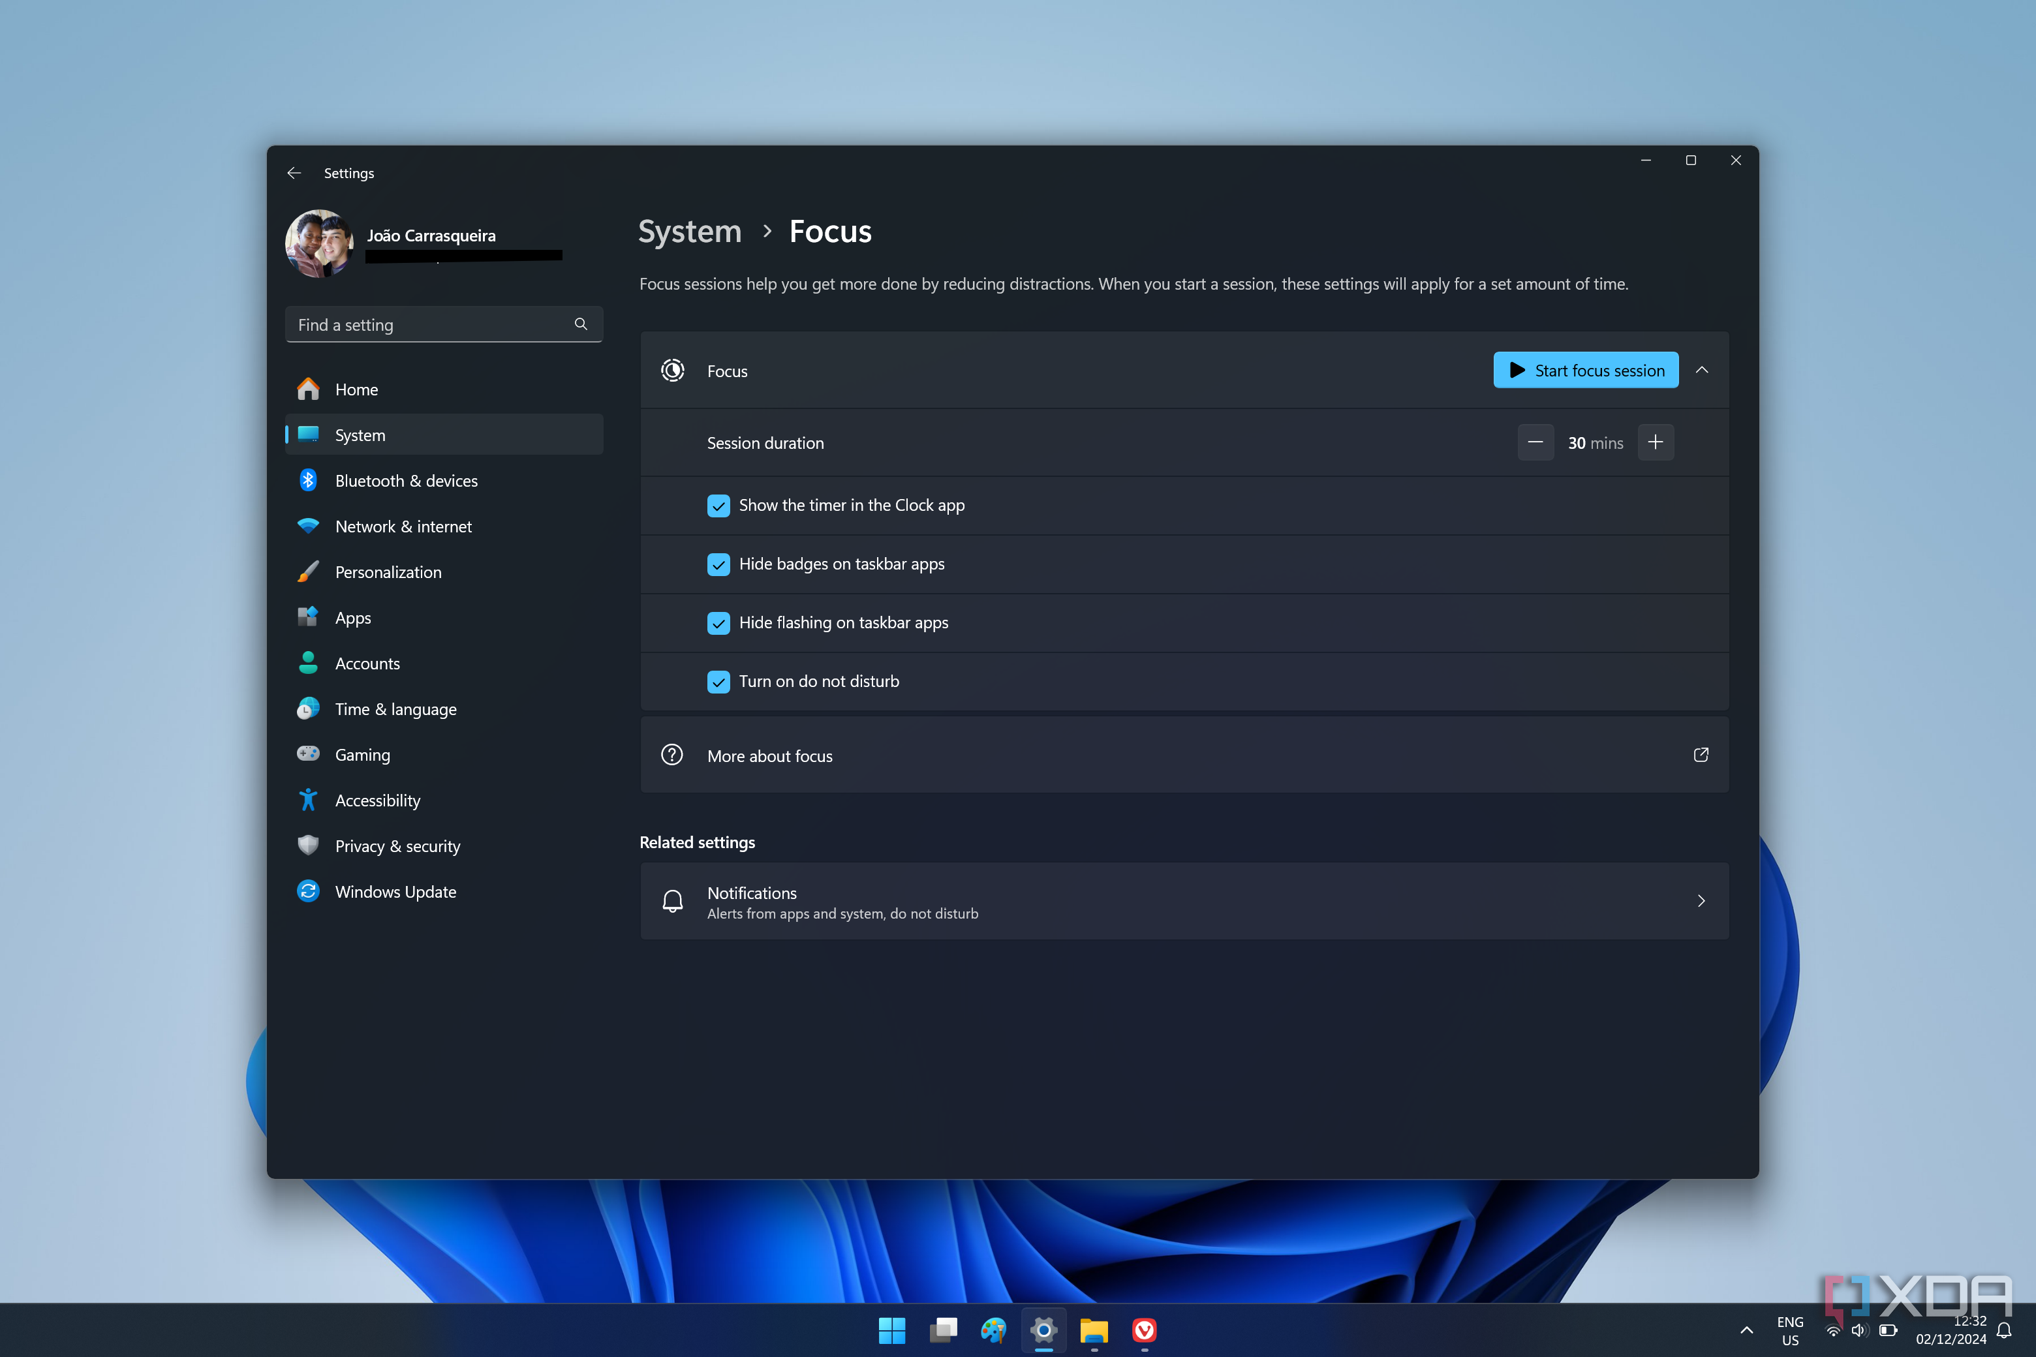This screenshot has width=2036, height=1357.
Task: Click the help question mark icon
Action: pyautogui.click(x=673, y=755)
